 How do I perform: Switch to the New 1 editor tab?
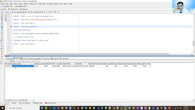pyautogui.click(x=8, y=12)
